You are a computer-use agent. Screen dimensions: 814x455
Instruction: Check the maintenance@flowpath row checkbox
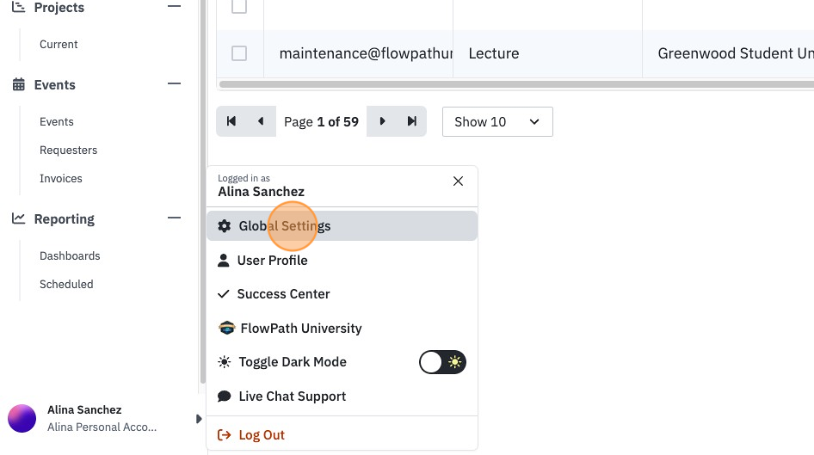click(239, 53)
